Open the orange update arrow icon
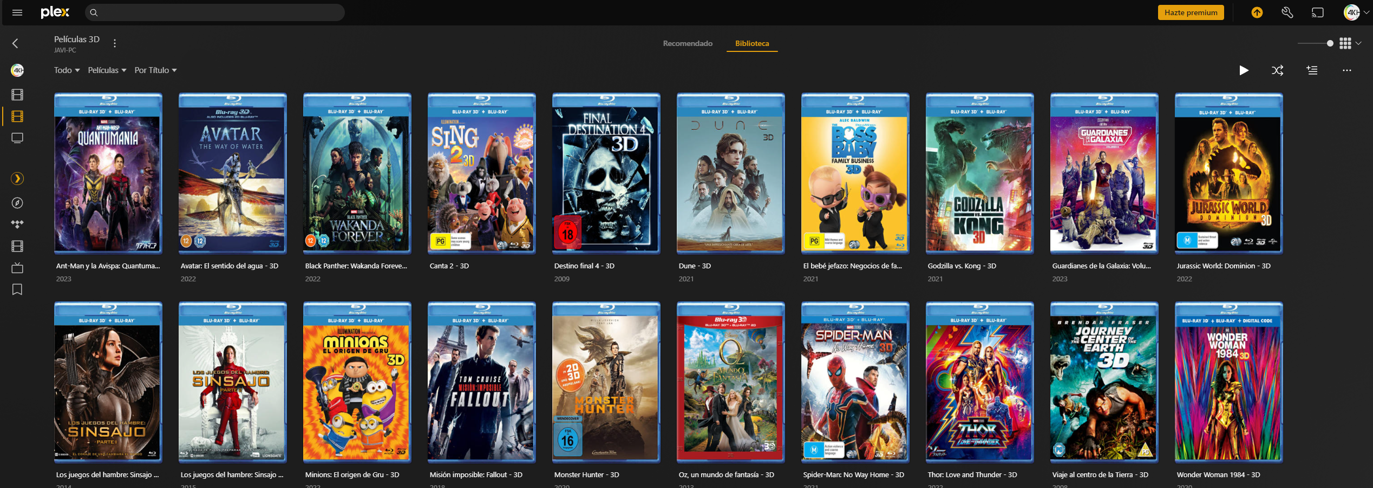This screenshot has height=488, width=1373. pos(1257,12)
